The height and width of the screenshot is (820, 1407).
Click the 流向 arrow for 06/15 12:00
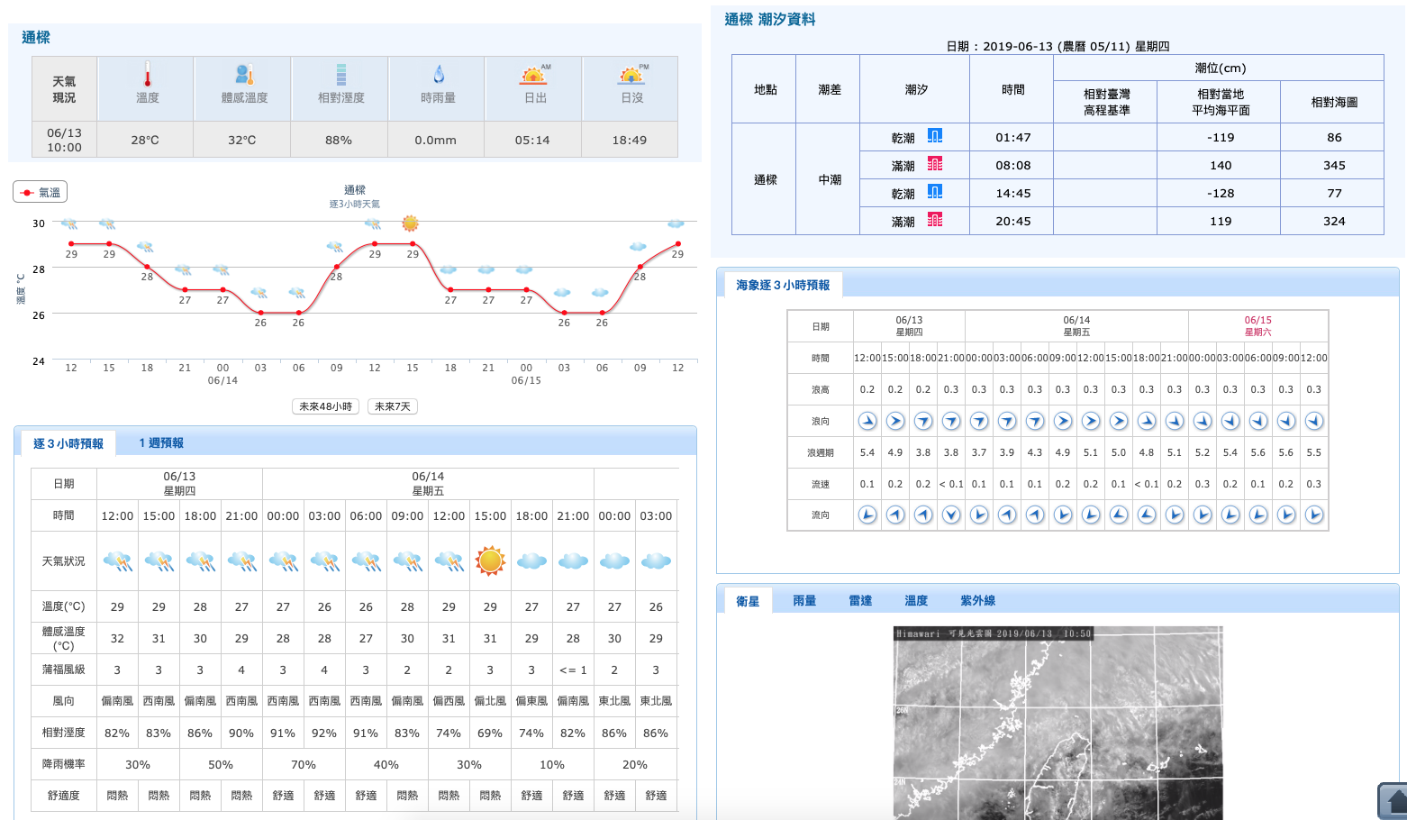(x=1314, y=515)
